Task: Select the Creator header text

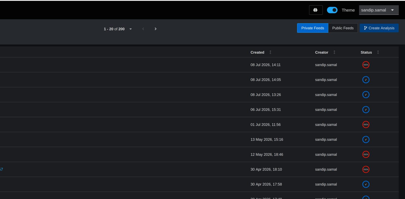Action: [x=322, y=52]
